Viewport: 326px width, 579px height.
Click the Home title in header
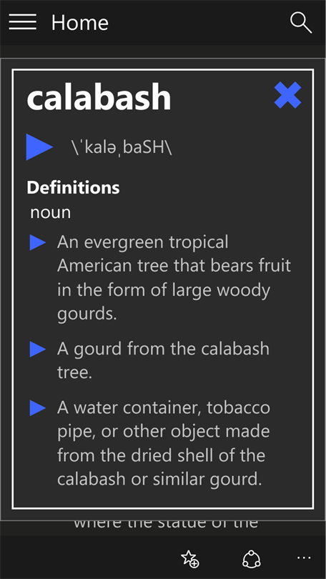pyautogui.click(x=80, y=23)
